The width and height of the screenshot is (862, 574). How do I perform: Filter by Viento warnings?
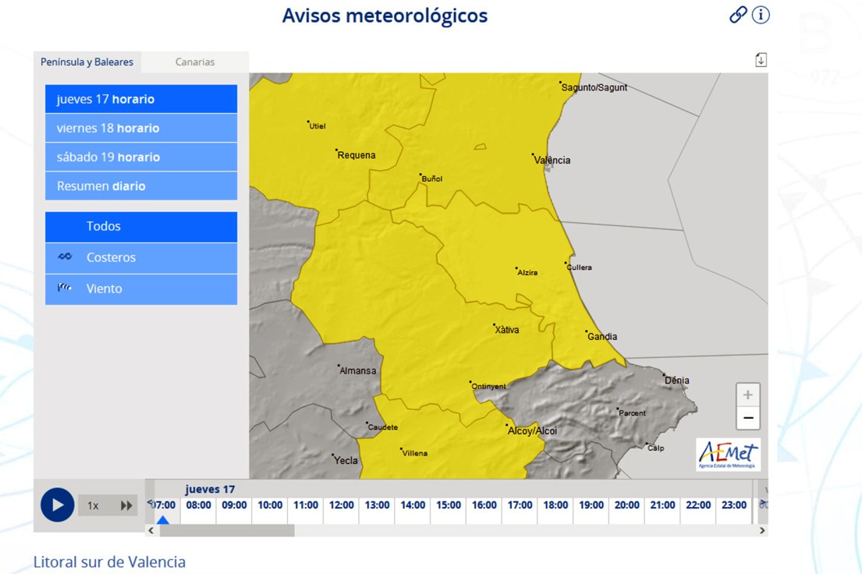click(x=141, y=289)
